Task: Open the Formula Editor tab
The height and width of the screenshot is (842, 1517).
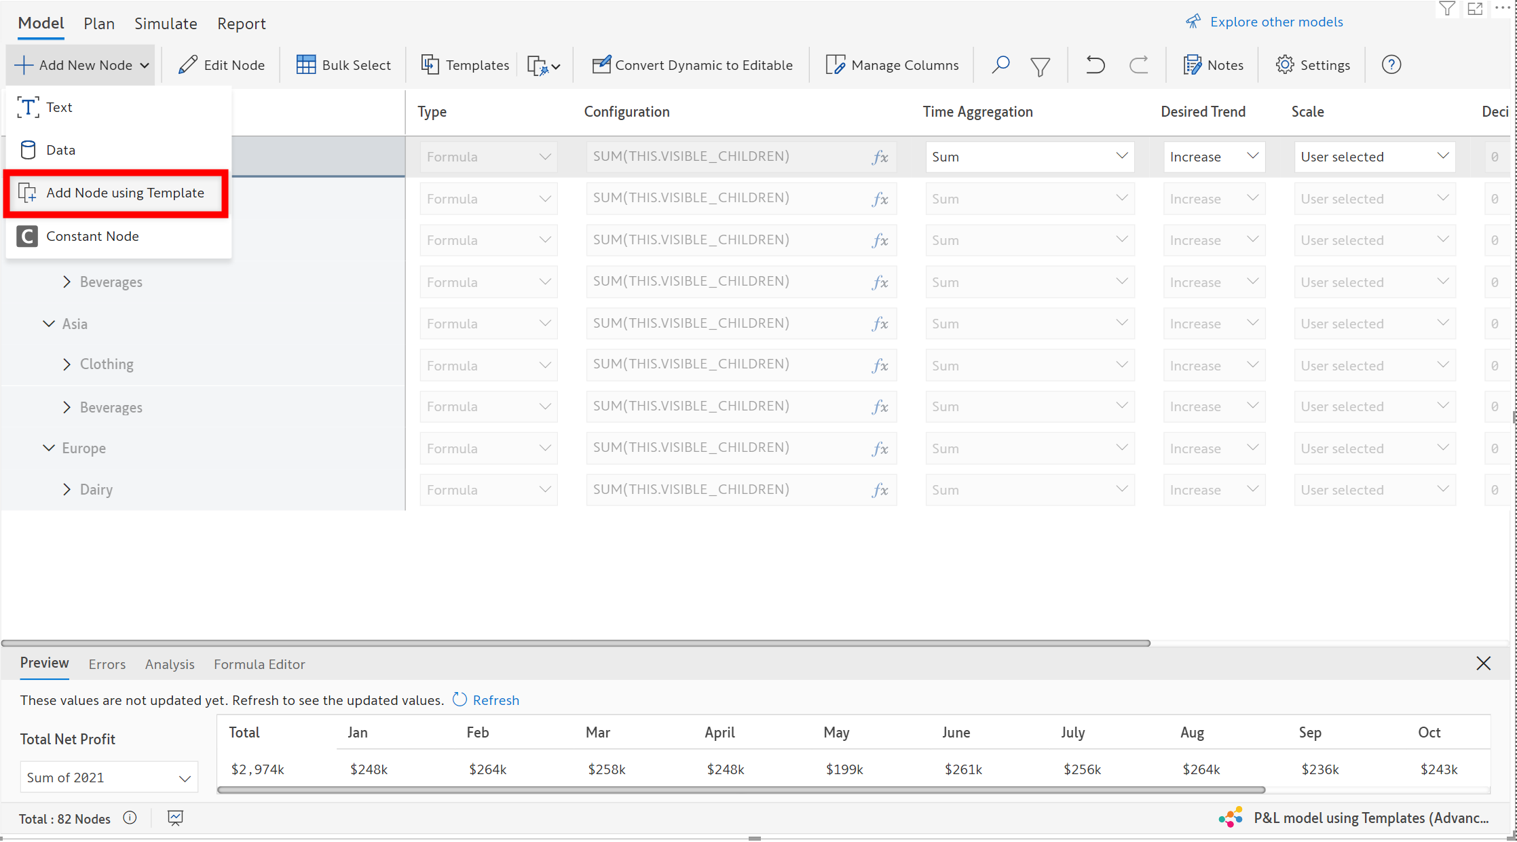Action: pyautogui.click(x=259, y=664)
